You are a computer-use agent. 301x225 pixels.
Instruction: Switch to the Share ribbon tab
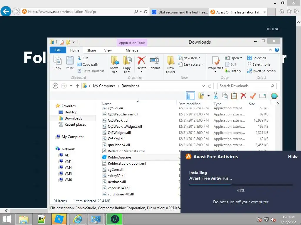coord(91,50)
